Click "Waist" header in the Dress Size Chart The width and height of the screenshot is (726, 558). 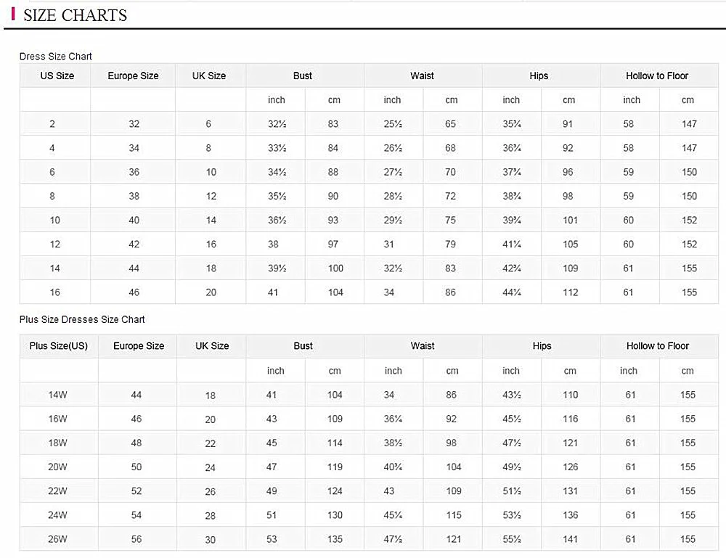coord(422,75)
